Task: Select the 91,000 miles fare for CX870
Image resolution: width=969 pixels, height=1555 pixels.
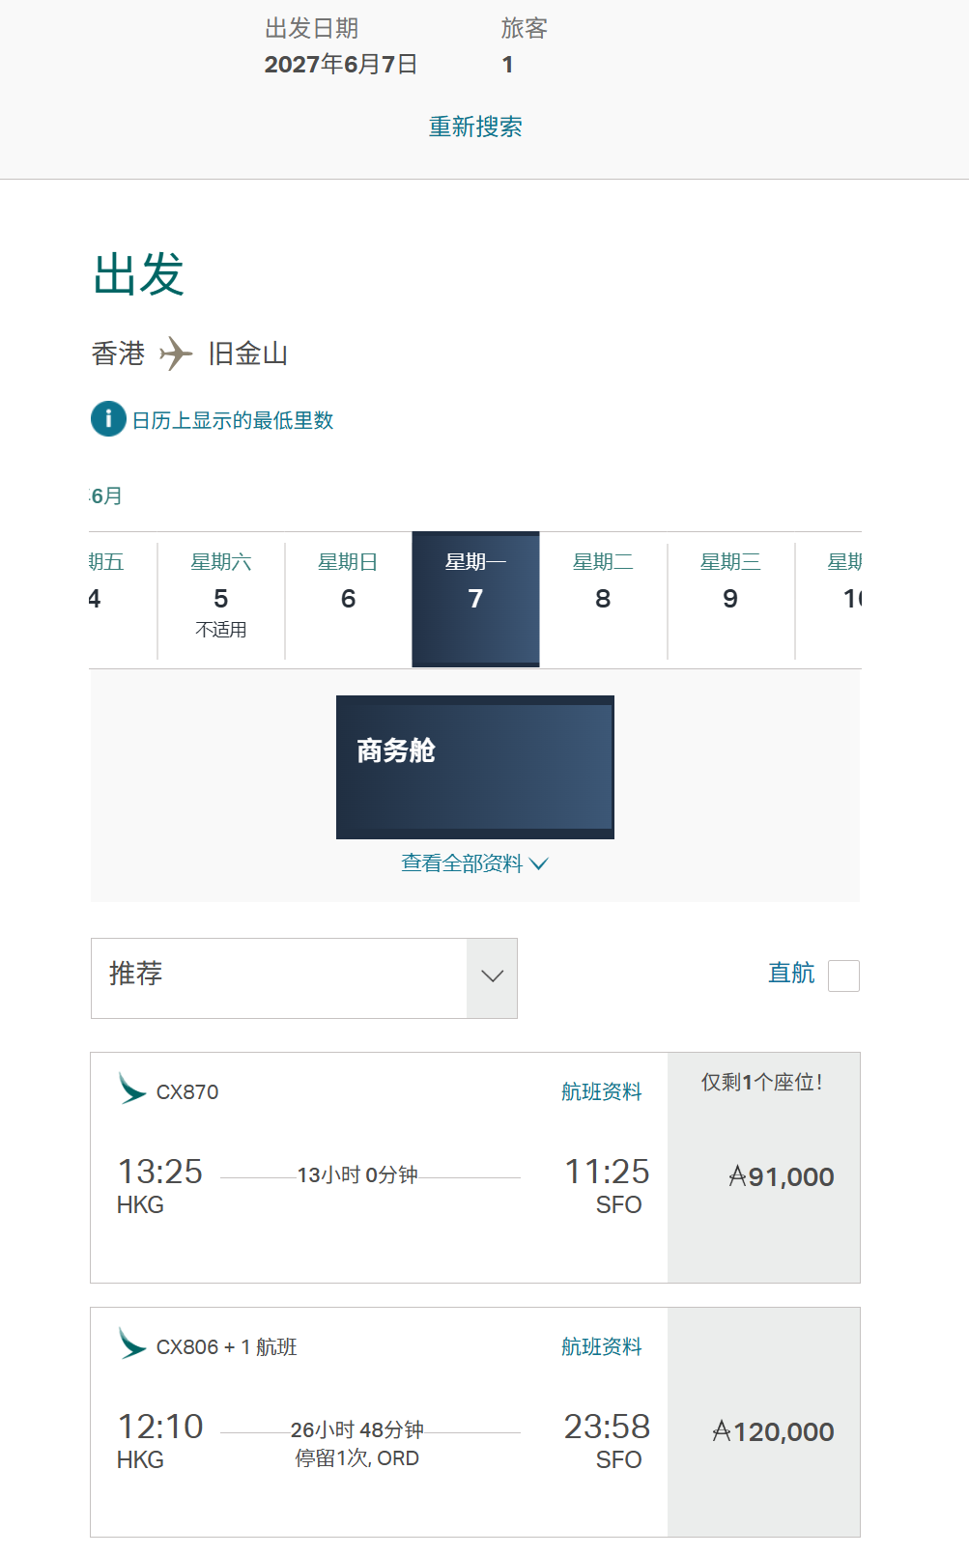Action: (x=763, y=1168)
